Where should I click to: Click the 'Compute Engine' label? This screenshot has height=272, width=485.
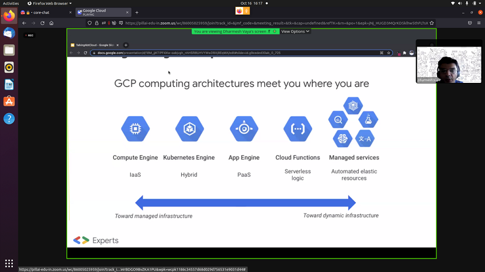pyautogui.click(x=135, y=158)
